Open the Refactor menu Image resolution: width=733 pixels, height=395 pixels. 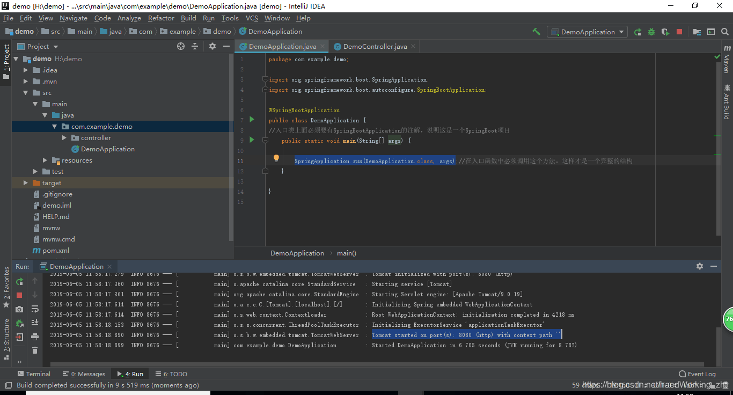pyautogui.click(x=161, y=18)
